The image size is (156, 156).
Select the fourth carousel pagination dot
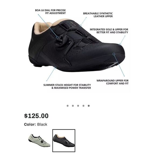pyautogui.click(x=83, y=106)
